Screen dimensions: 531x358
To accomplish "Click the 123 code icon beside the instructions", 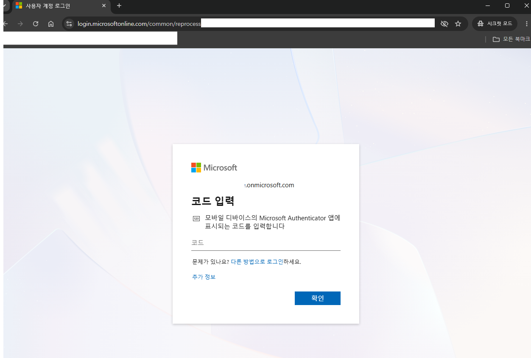I will point(196,219).
